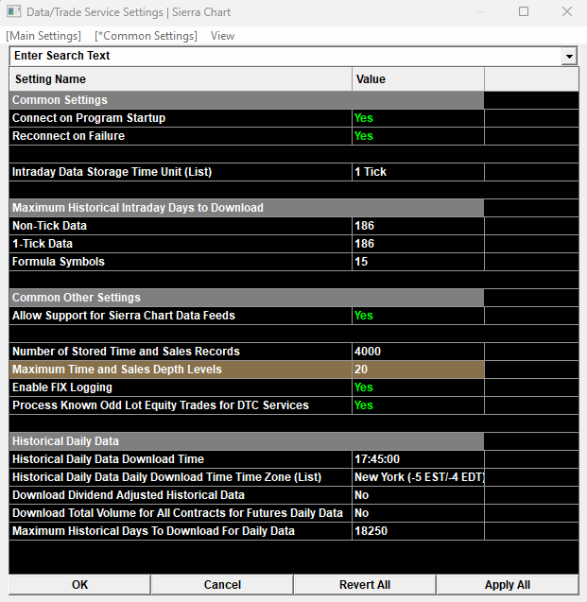
Task: Select Historical Daily Data Download Time name
Action: 181,459
